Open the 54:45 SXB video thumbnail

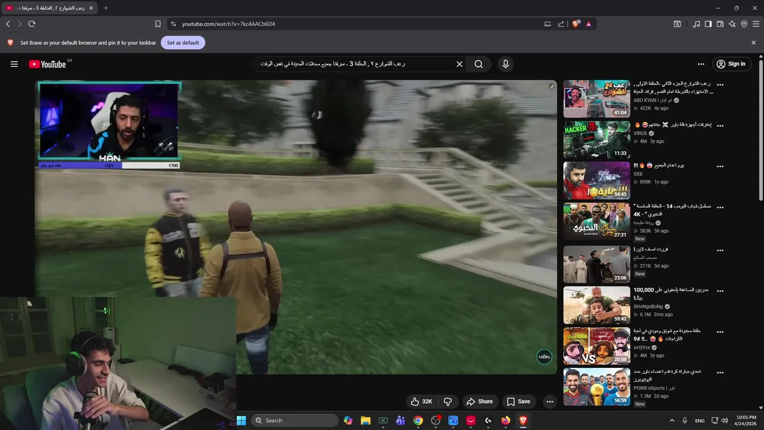pyautogui.click(x=596, y=180)
